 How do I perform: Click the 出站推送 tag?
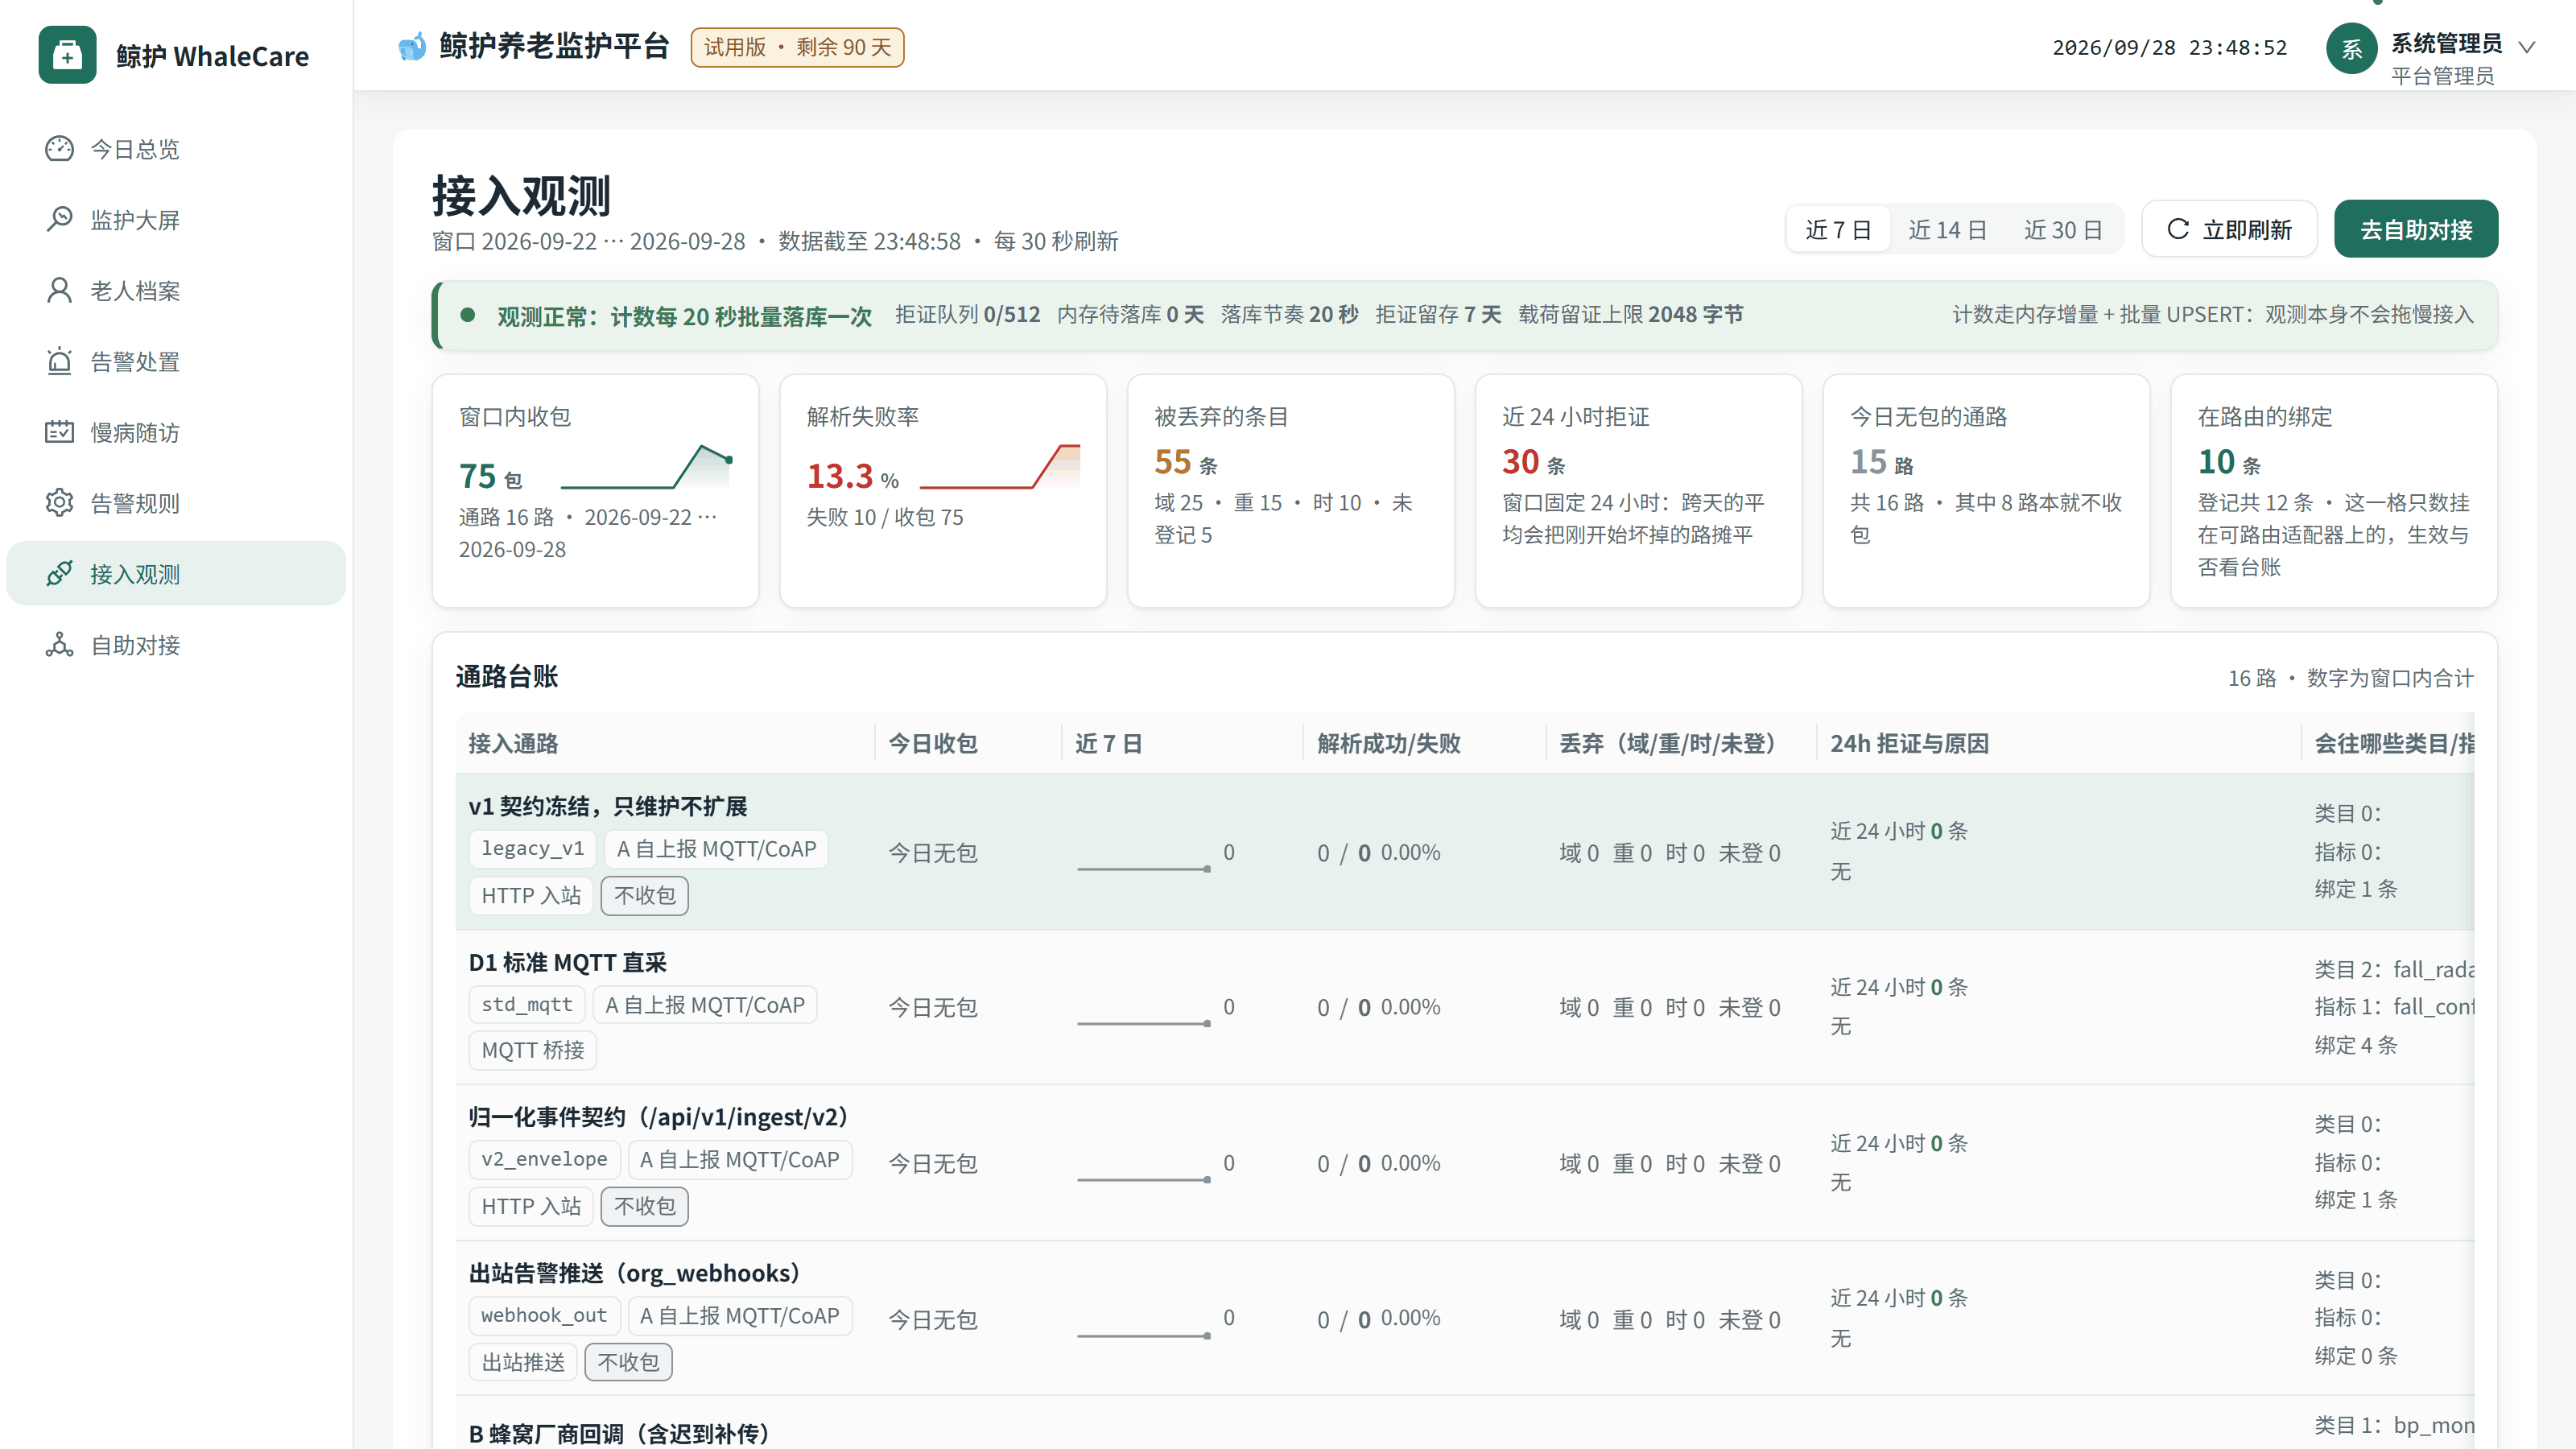click(523, 1362)
